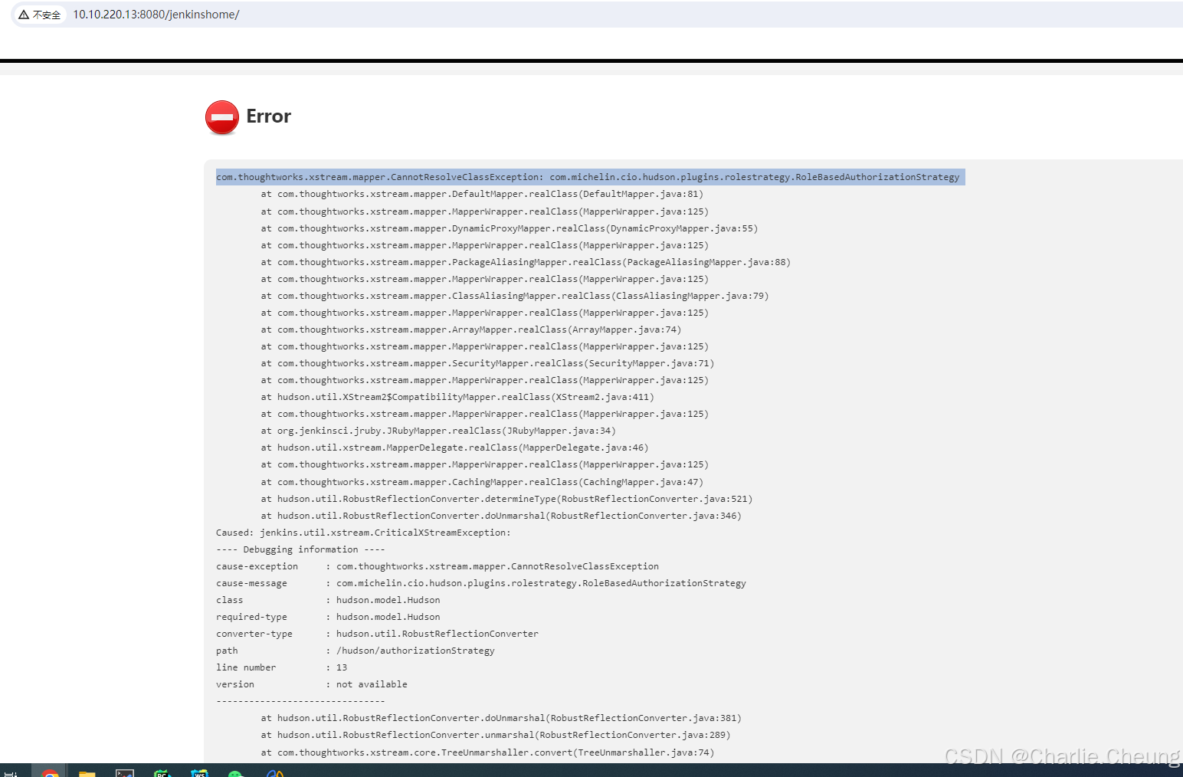The width and height of the screenshot is (1183, 777).
Task: Click the address bar URL 10.10.220.13:8080/jenkinshome/
Action: [x=156, y=15]
